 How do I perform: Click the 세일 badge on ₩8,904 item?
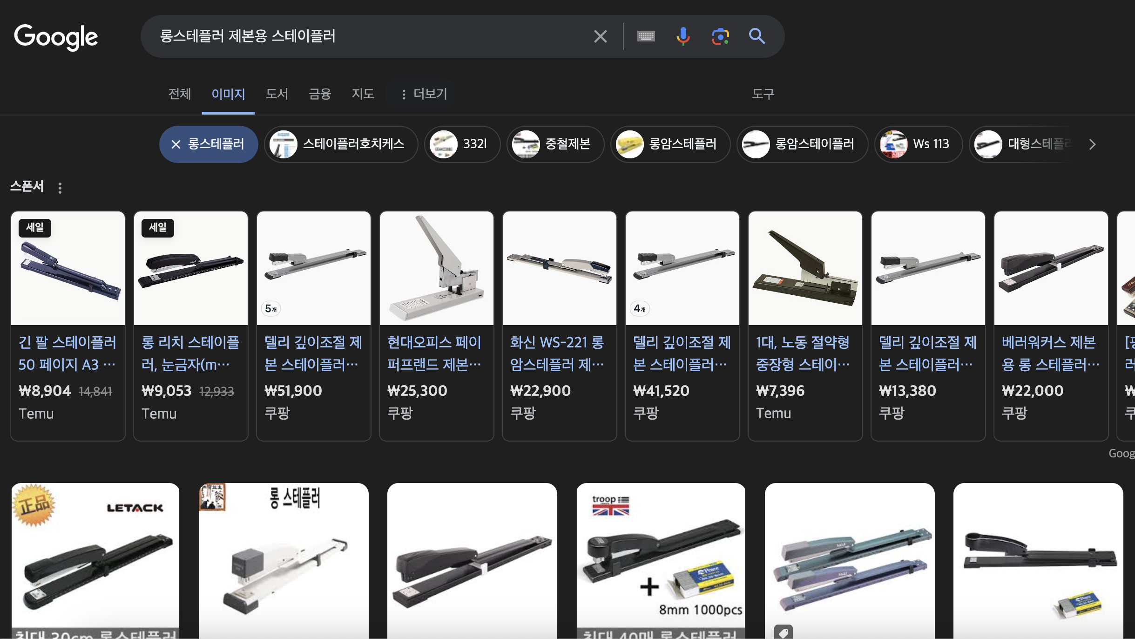click(x=35, y=228)
